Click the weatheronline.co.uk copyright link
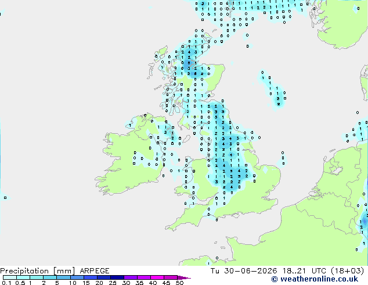 tap(315, 279)
